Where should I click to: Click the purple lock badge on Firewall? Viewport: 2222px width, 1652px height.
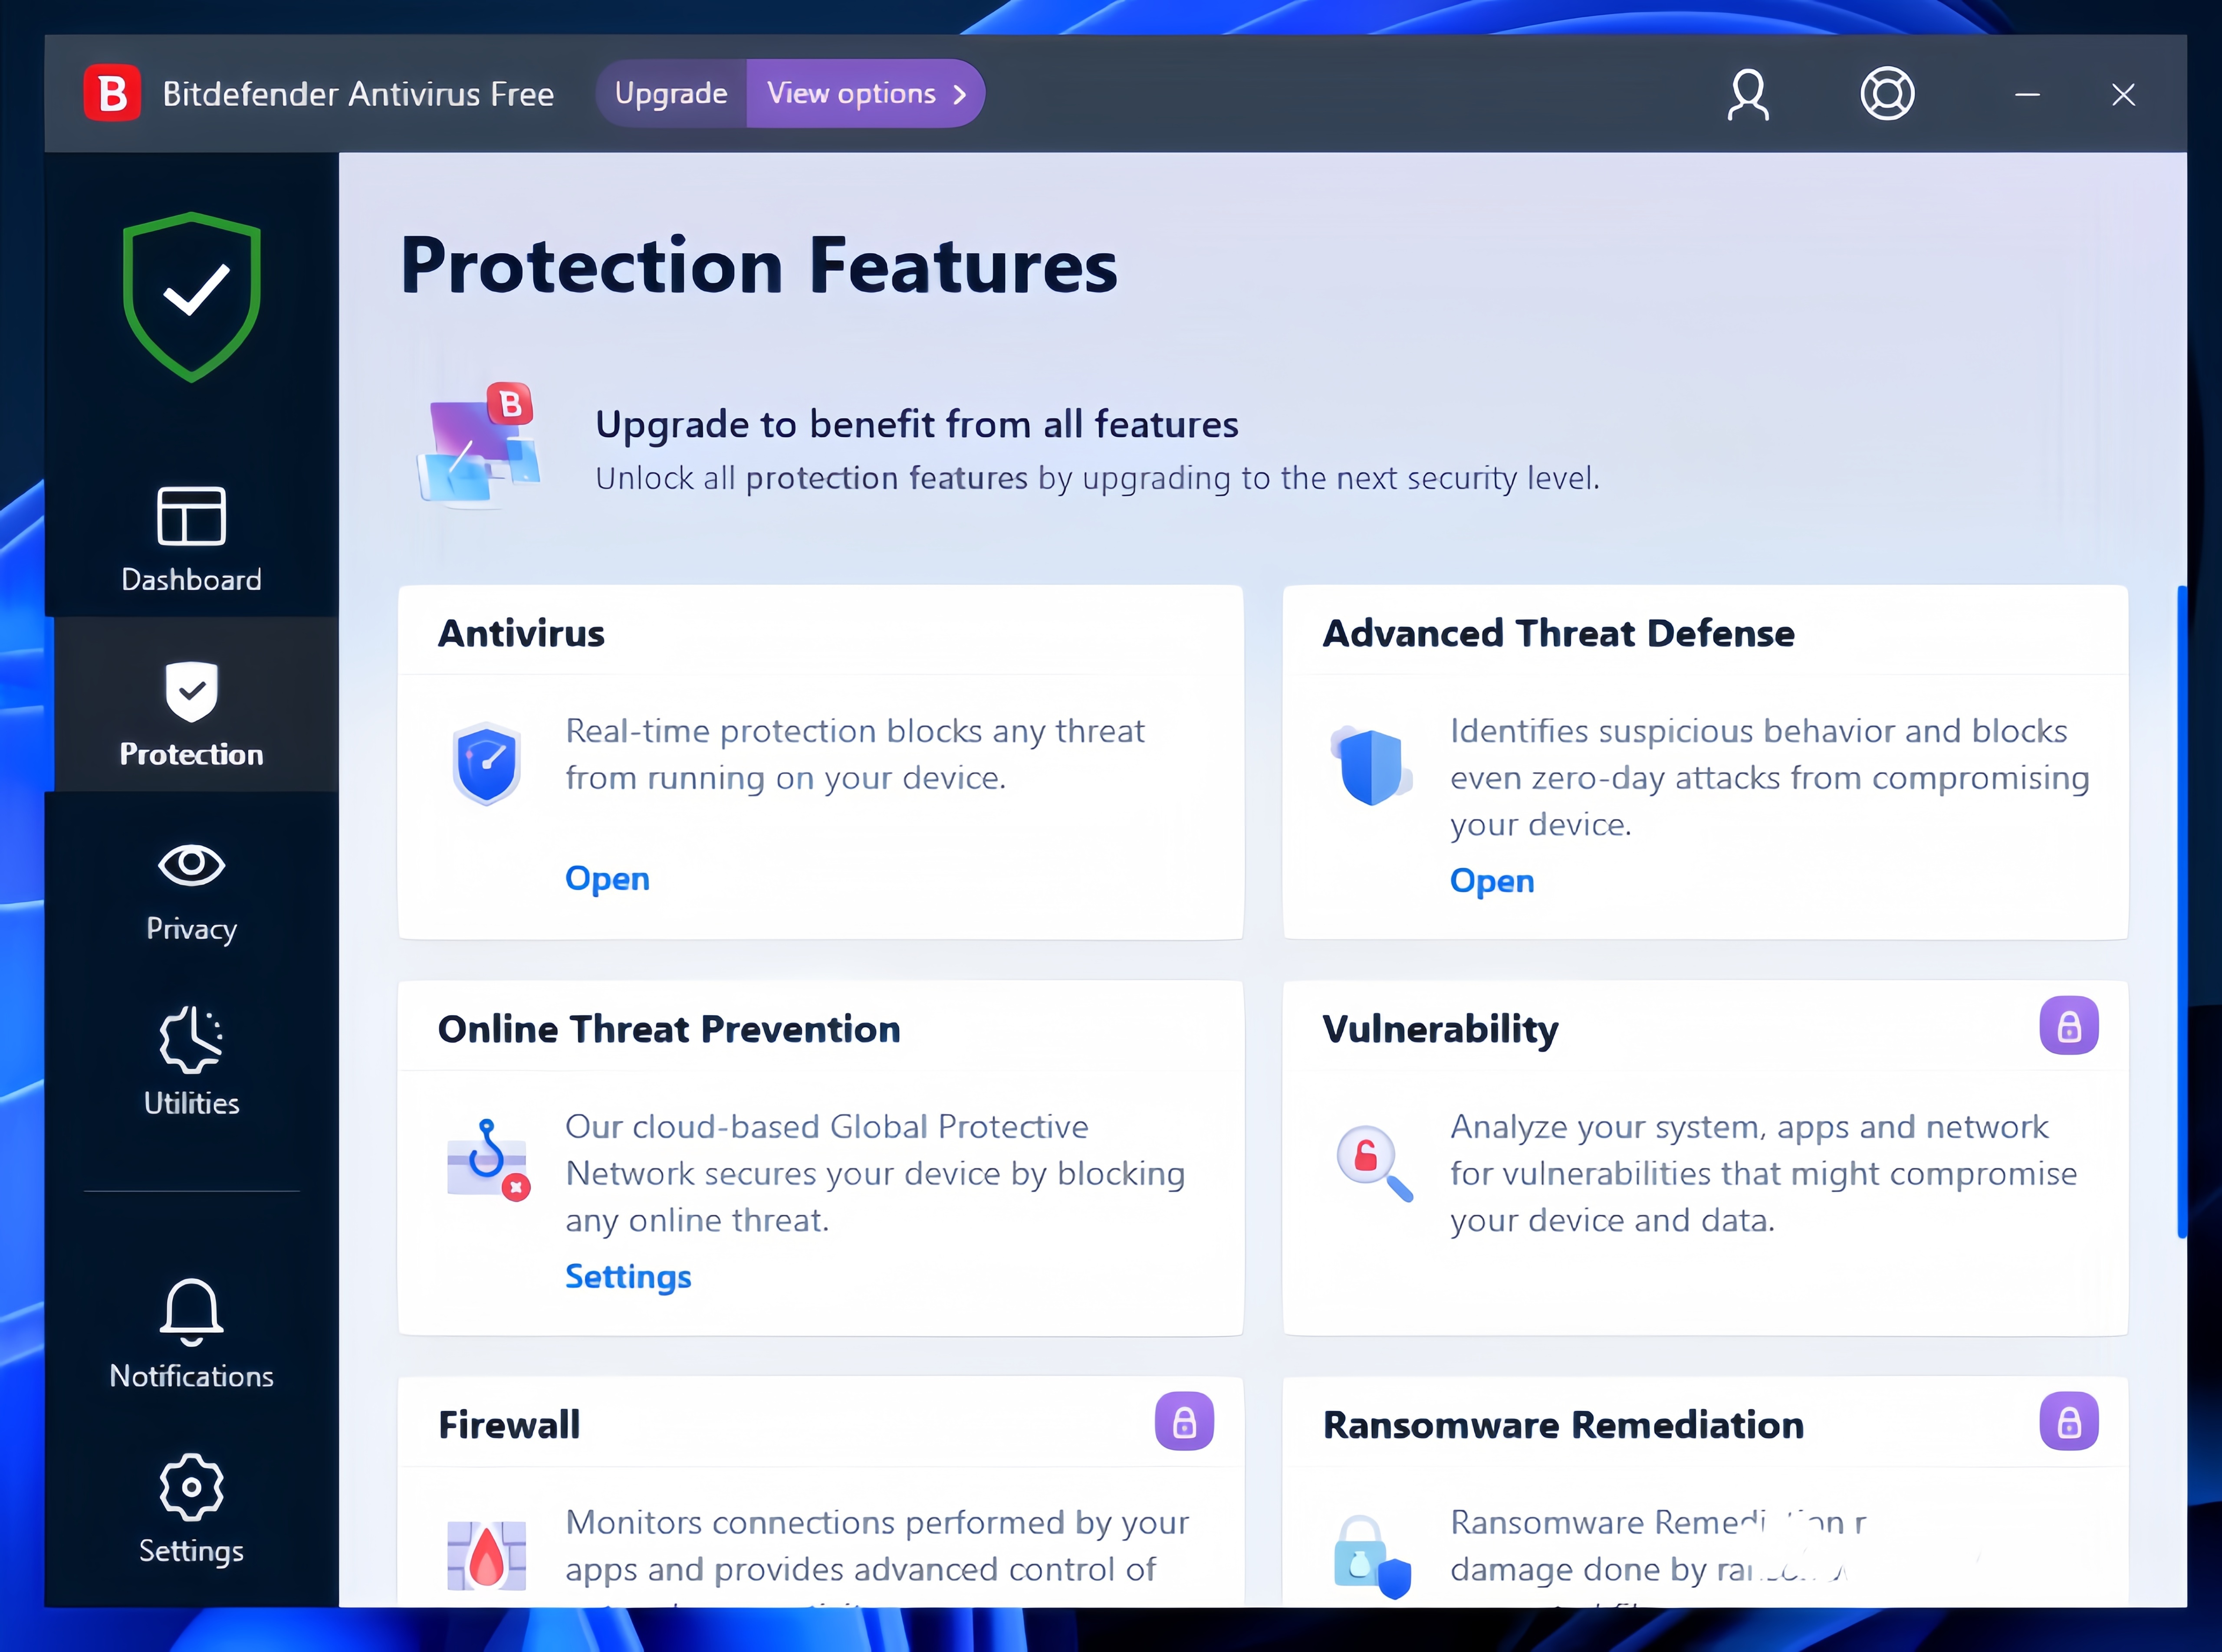tap(1184, 1421)
